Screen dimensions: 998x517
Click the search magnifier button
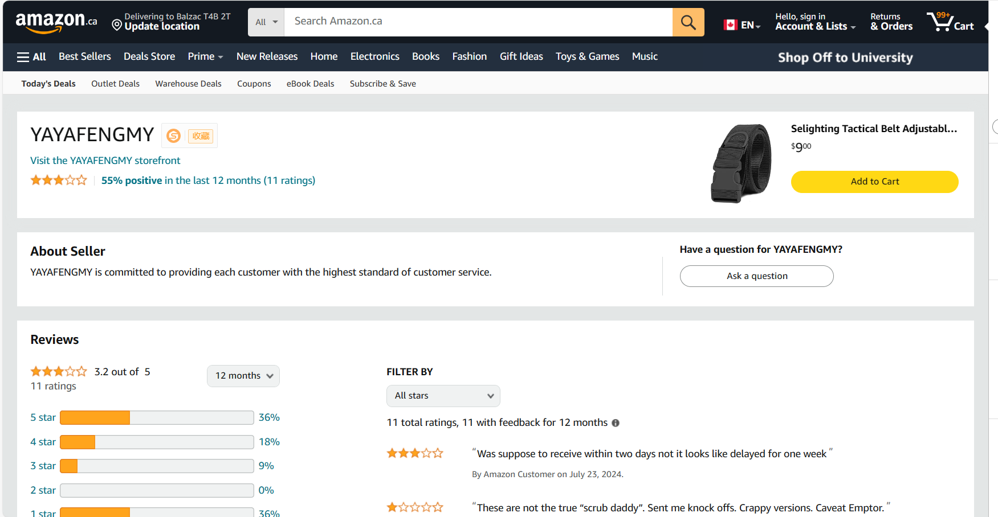tap(688, 22)
